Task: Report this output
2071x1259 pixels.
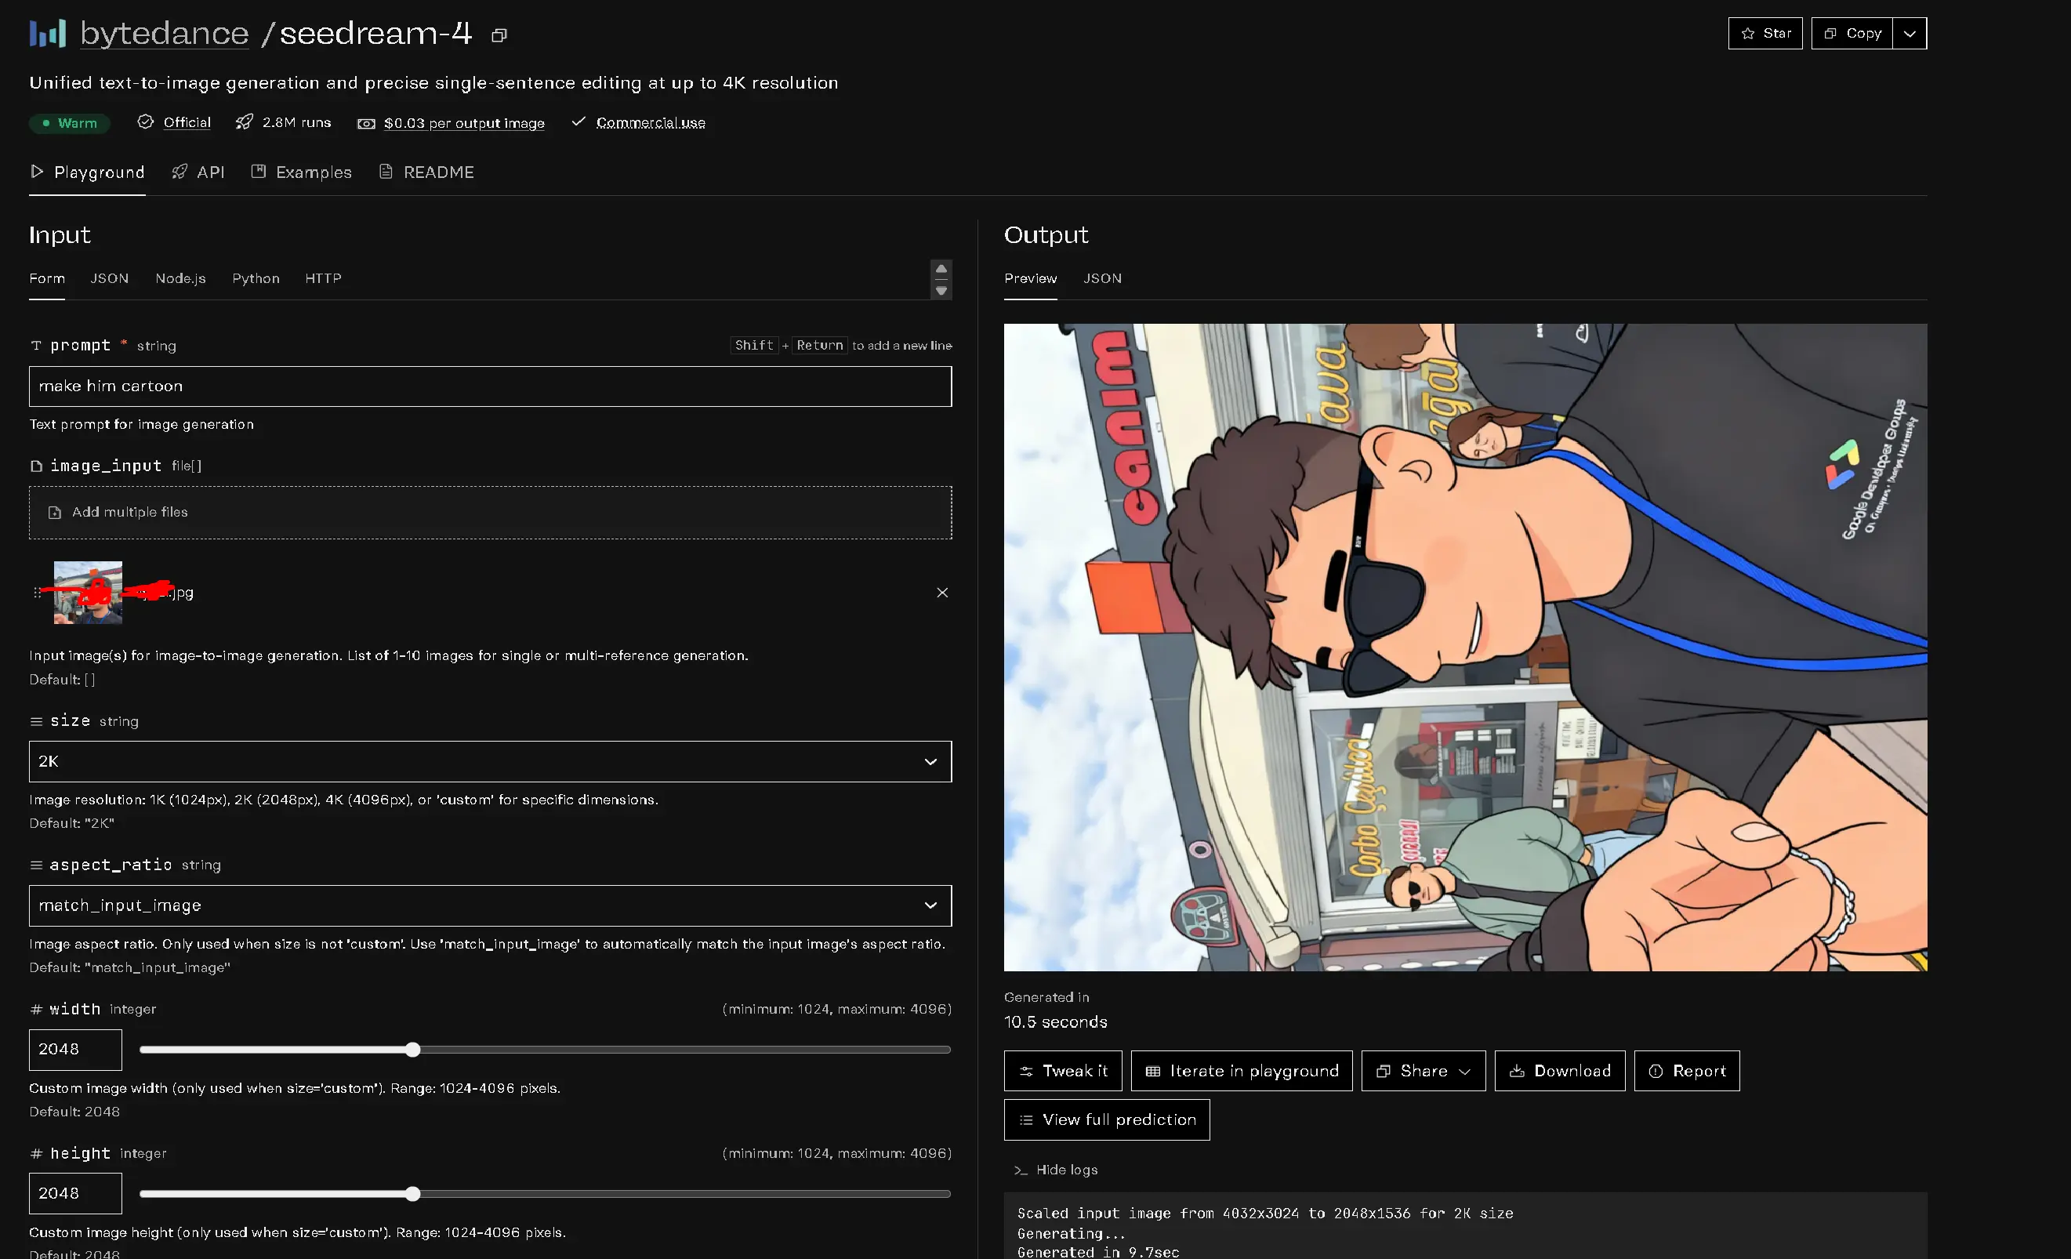Action: tap(1686, 1071)
